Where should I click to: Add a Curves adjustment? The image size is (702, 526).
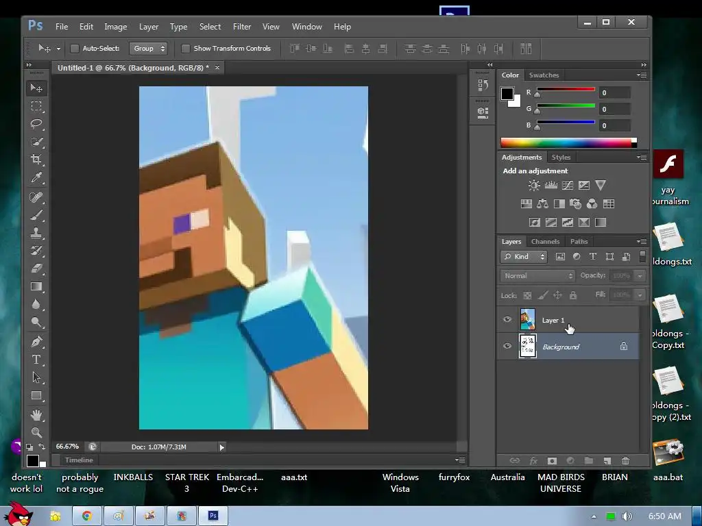pos(567,185)
